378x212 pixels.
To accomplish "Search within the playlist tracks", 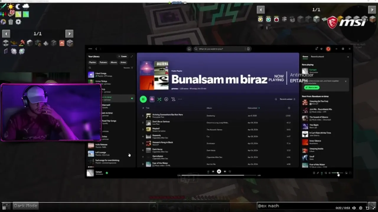I will pos(276,99).
